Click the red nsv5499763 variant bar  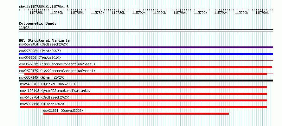144,87
